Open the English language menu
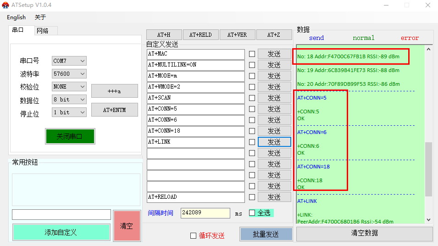This screenshot has width=438, height=246. coord(16,17)
